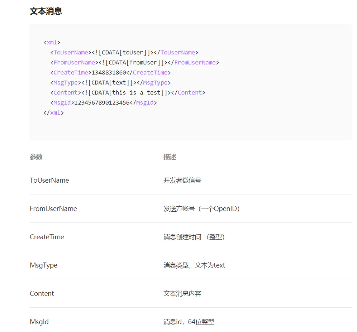Click the 消息类型，文本为text description
Image resolution: width=357 pixels, height=332 pixels.
(x=194, y=265)
